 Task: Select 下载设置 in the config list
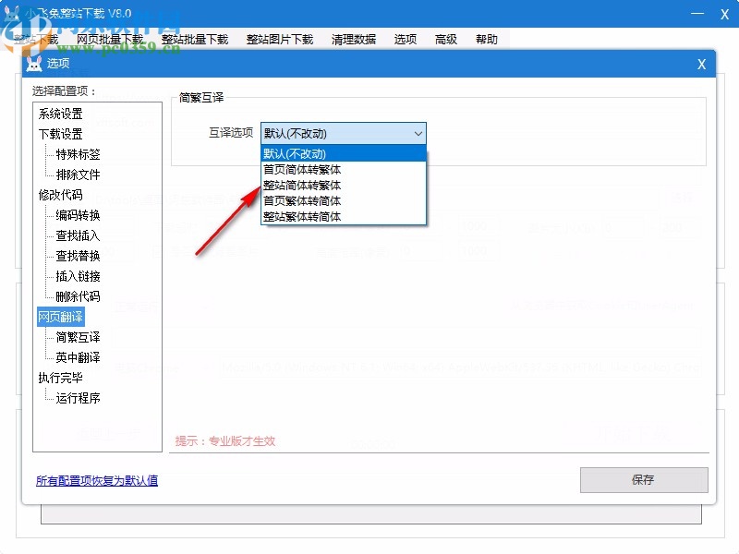pos(60,133)
